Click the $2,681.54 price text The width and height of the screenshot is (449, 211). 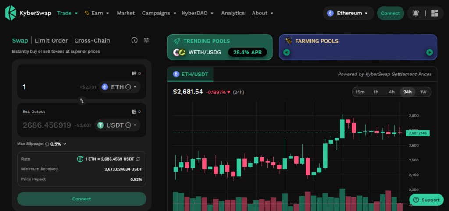click(x=188, y=92)
